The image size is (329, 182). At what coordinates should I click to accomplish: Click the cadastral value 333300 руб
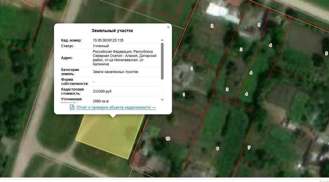(x=102, y=91)
